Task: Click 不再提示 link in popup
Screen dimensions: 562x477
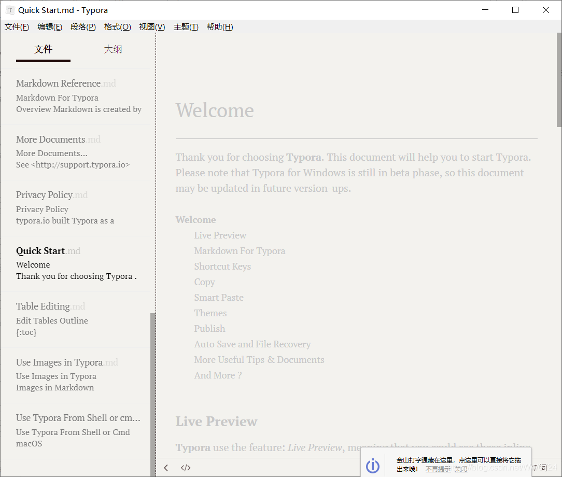Action: [438, 469]
